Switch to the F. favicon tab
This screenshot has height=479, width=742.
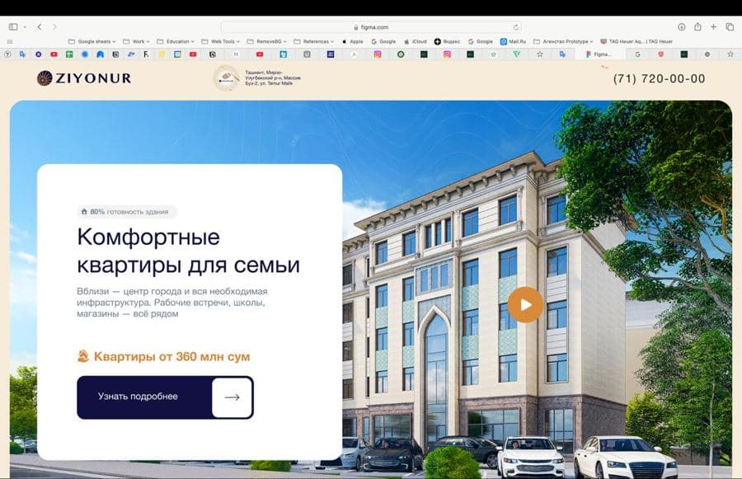click(146, 54)
